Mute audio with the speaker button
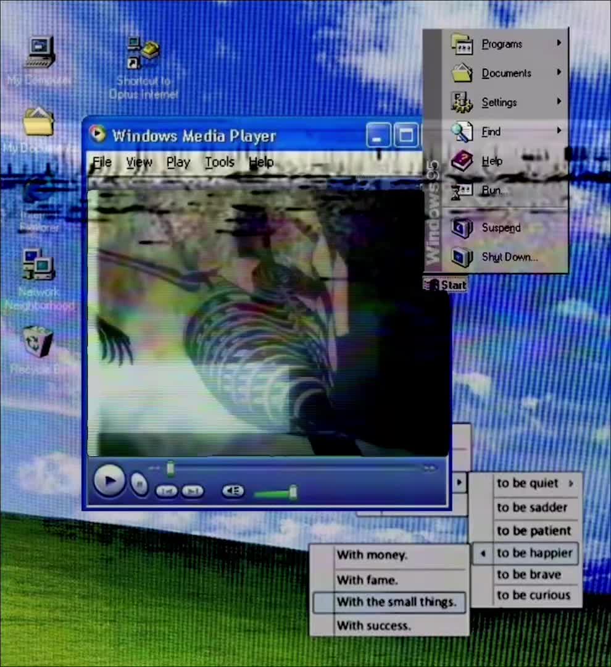Viewport: 611px width, 667px height. pyautogui.click(x=233, y=491)
